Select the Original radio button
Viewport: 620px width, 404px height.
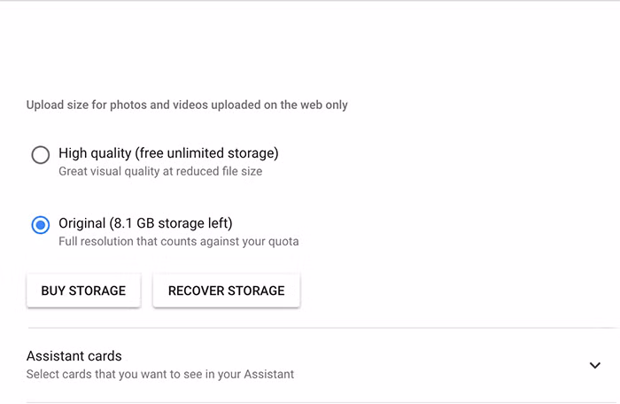click(x=40, y=225)
